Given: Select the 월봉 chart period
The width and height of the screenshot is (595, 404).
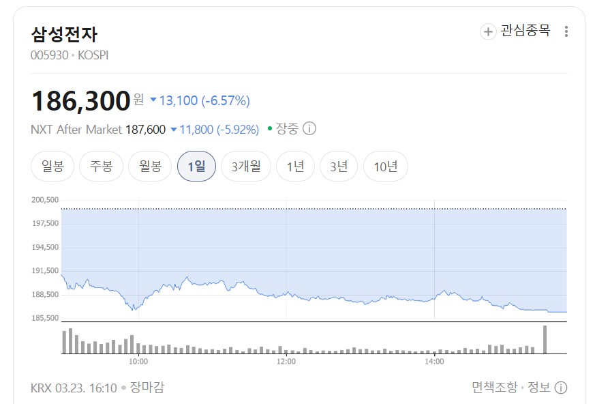Looking at the screenshot, I should (149, 166).
